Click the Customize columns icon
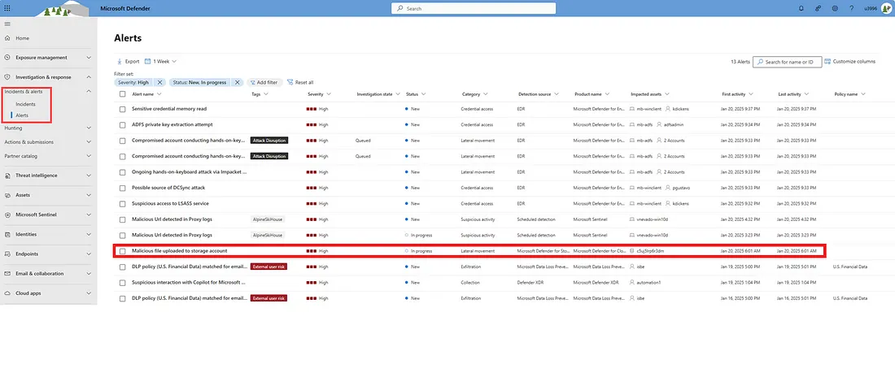895x386 pixels. click(x=827, y=61)
